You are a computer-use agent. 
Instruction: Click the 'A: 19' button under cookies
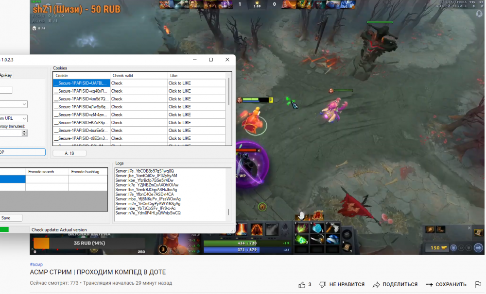coord(69,153)
